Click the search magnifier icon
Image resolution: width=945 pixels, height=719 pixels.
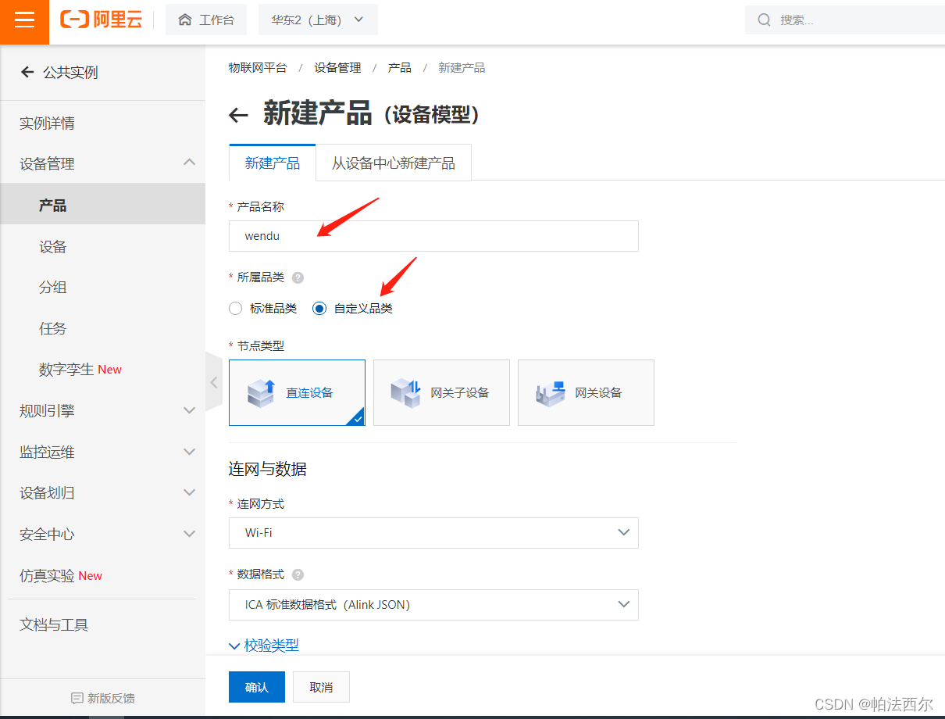coord(764,20)
